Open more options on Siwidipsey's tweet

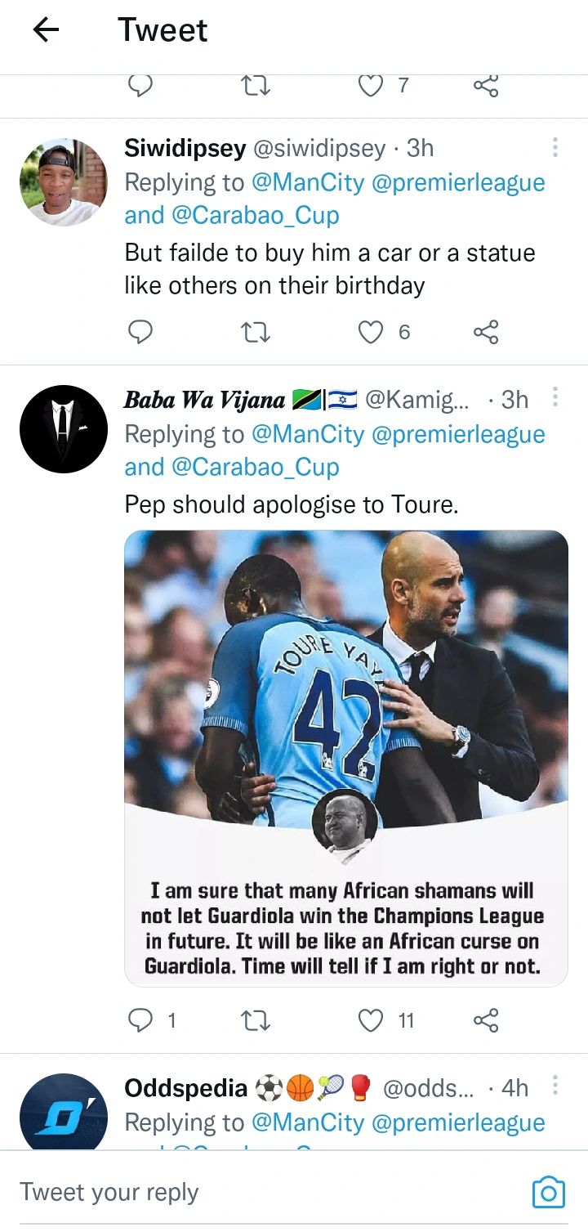555,148
